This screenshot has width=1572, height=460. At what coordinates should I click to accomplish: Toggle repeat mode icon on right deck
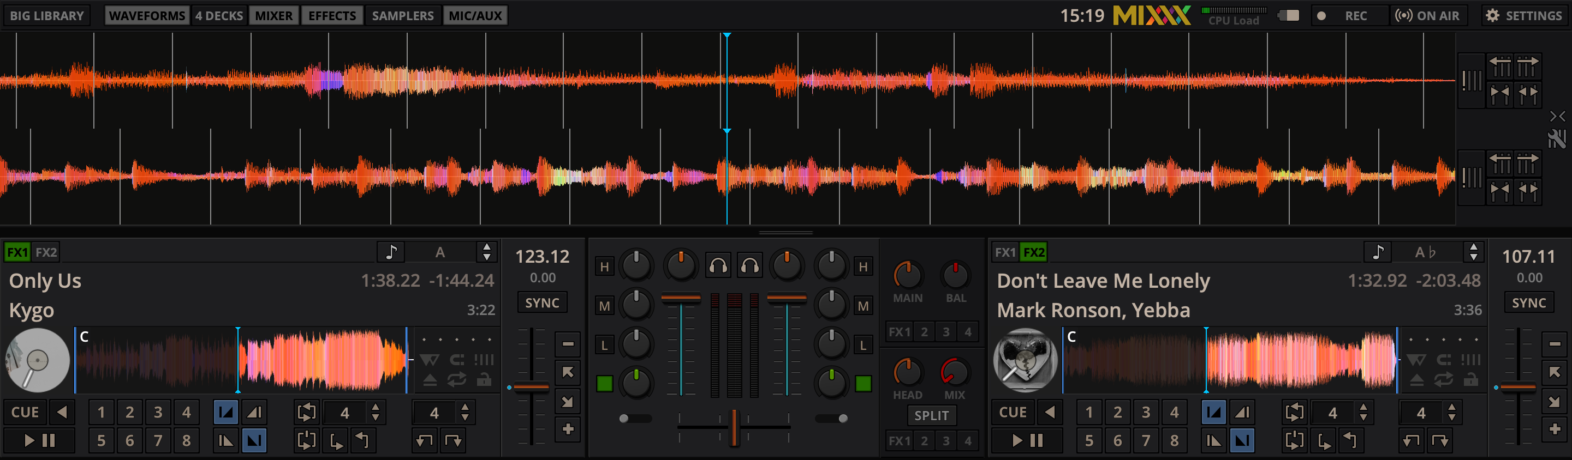coord(1443,380)
